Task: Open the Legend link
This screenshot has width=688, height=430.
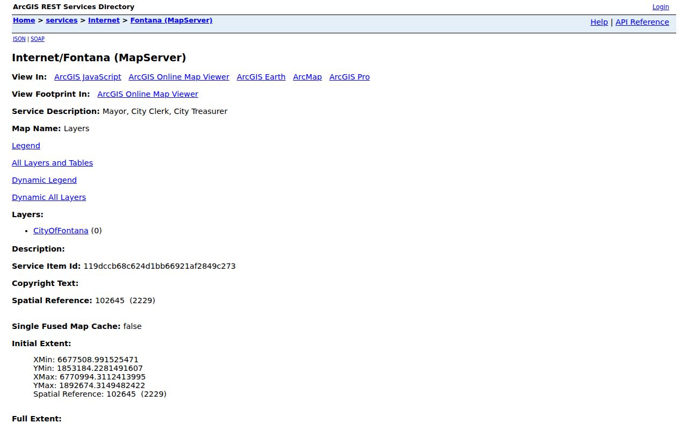Action: pyautogui.click(x=26, y=146)
